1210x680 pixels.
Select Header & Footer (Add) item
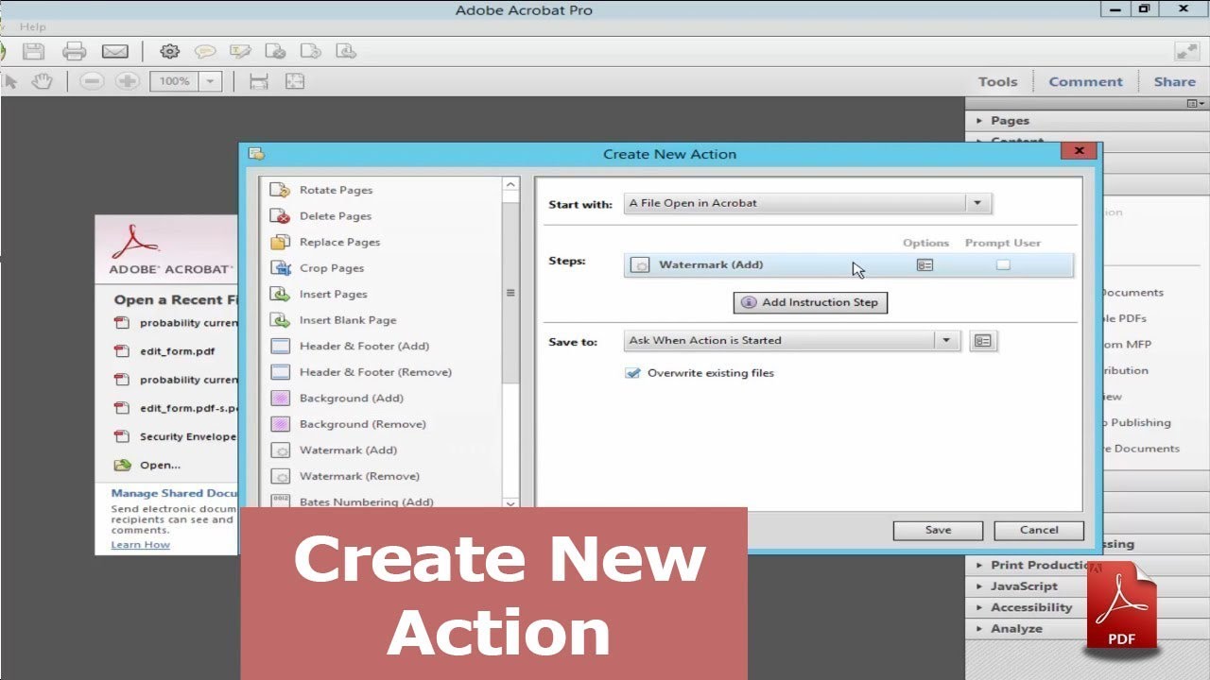coord(364,346)
